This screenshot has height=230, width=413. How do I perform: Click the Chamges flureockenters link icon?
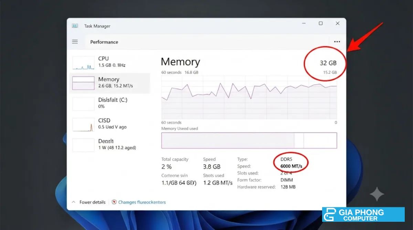click(114, 202)
